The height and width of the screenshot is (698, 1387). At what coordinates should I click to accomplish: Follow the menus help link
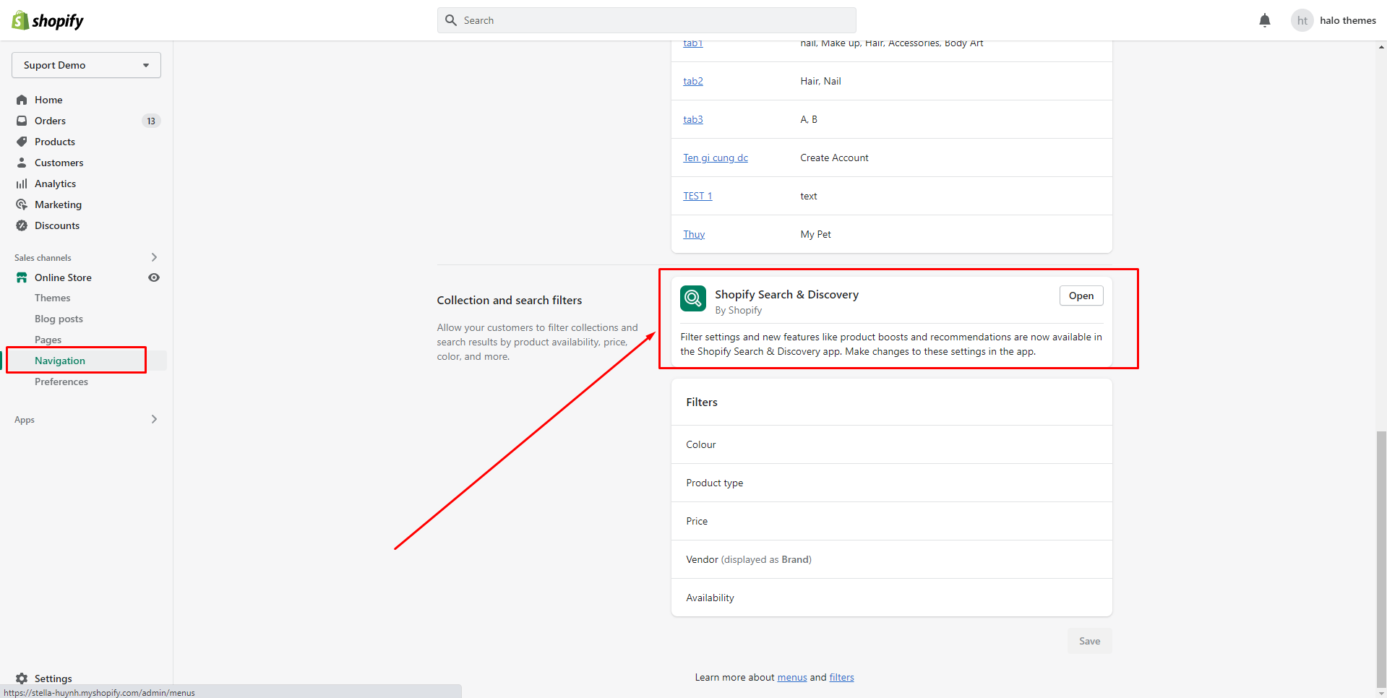click(791, 677)
